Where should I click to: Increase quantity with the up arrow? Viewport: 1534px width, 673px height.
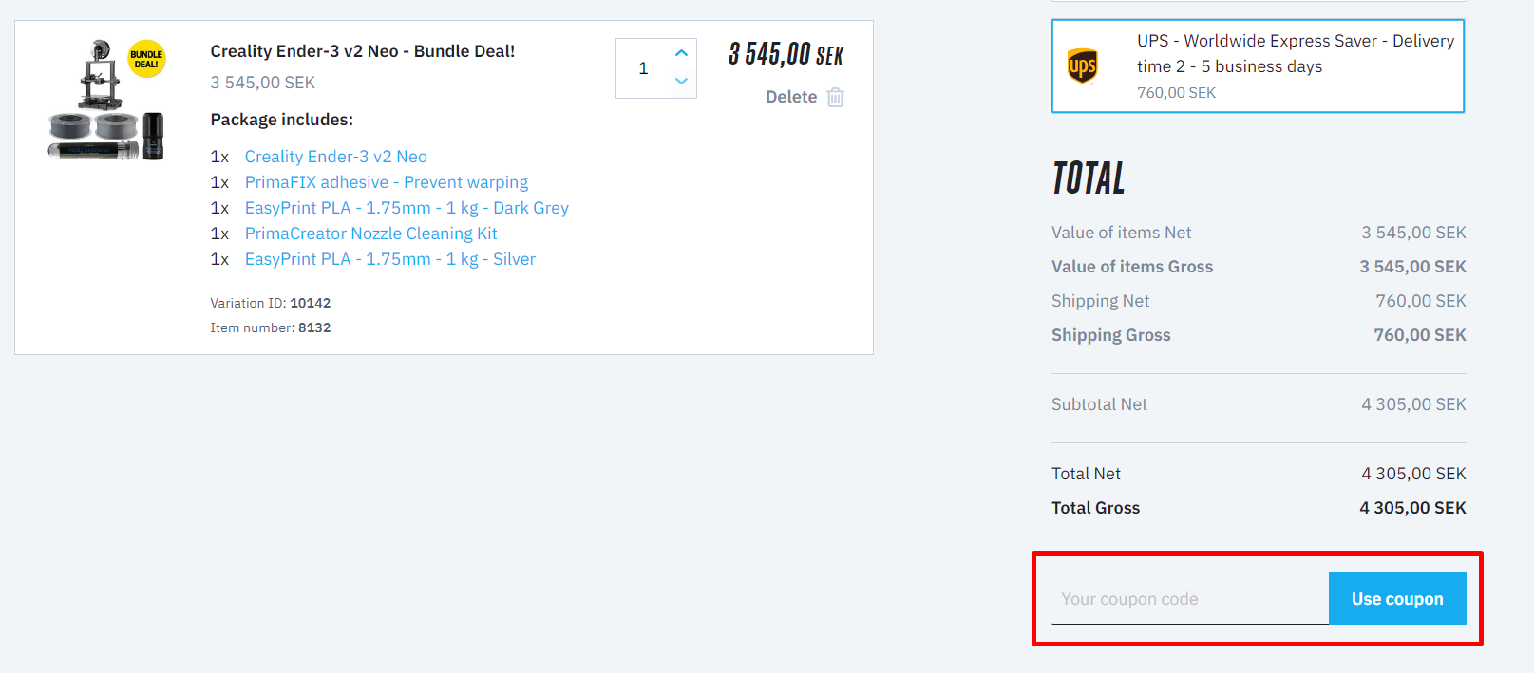click(681, 53)
